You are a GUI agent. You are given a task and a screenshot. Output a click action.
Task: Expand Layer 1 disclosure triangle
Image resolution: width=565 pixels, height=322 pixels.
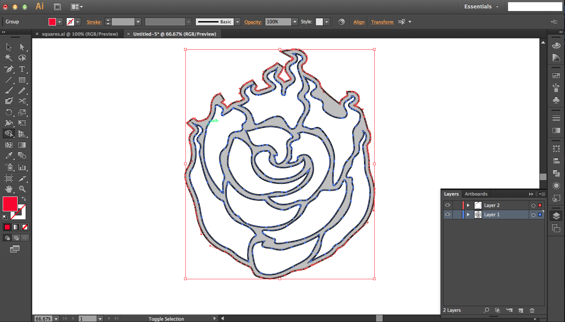coord(468,215)
